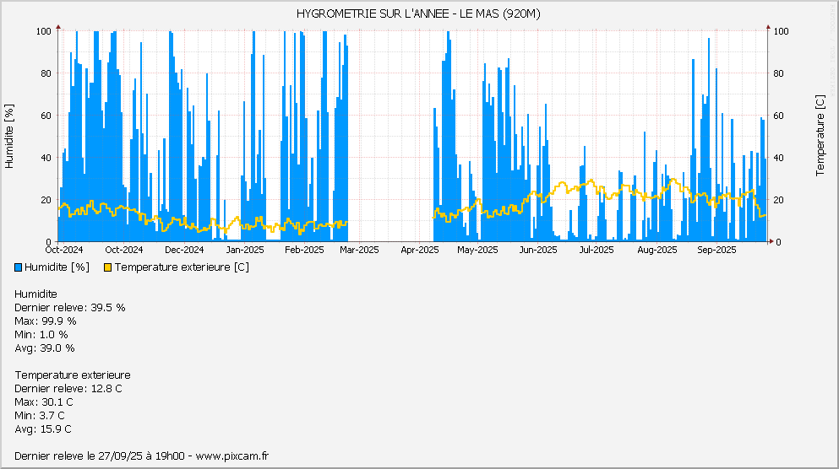Click the chart title HYGROMETRIE SUR L'ANNEE
The image size is (839, 469).
(418, 13)
